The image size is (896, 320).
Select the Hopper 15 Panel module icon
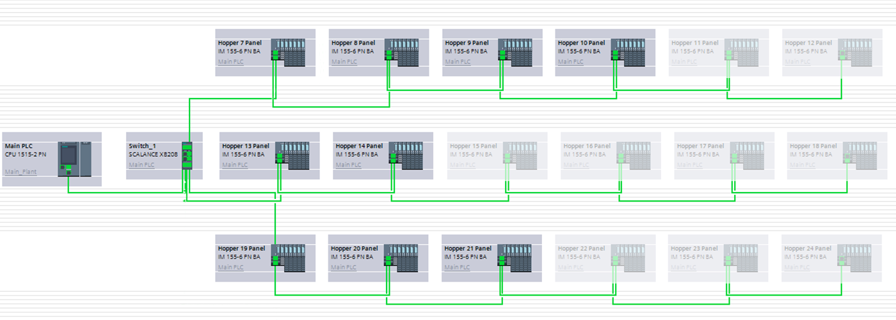pyautogui.click(x=520, y=156)
